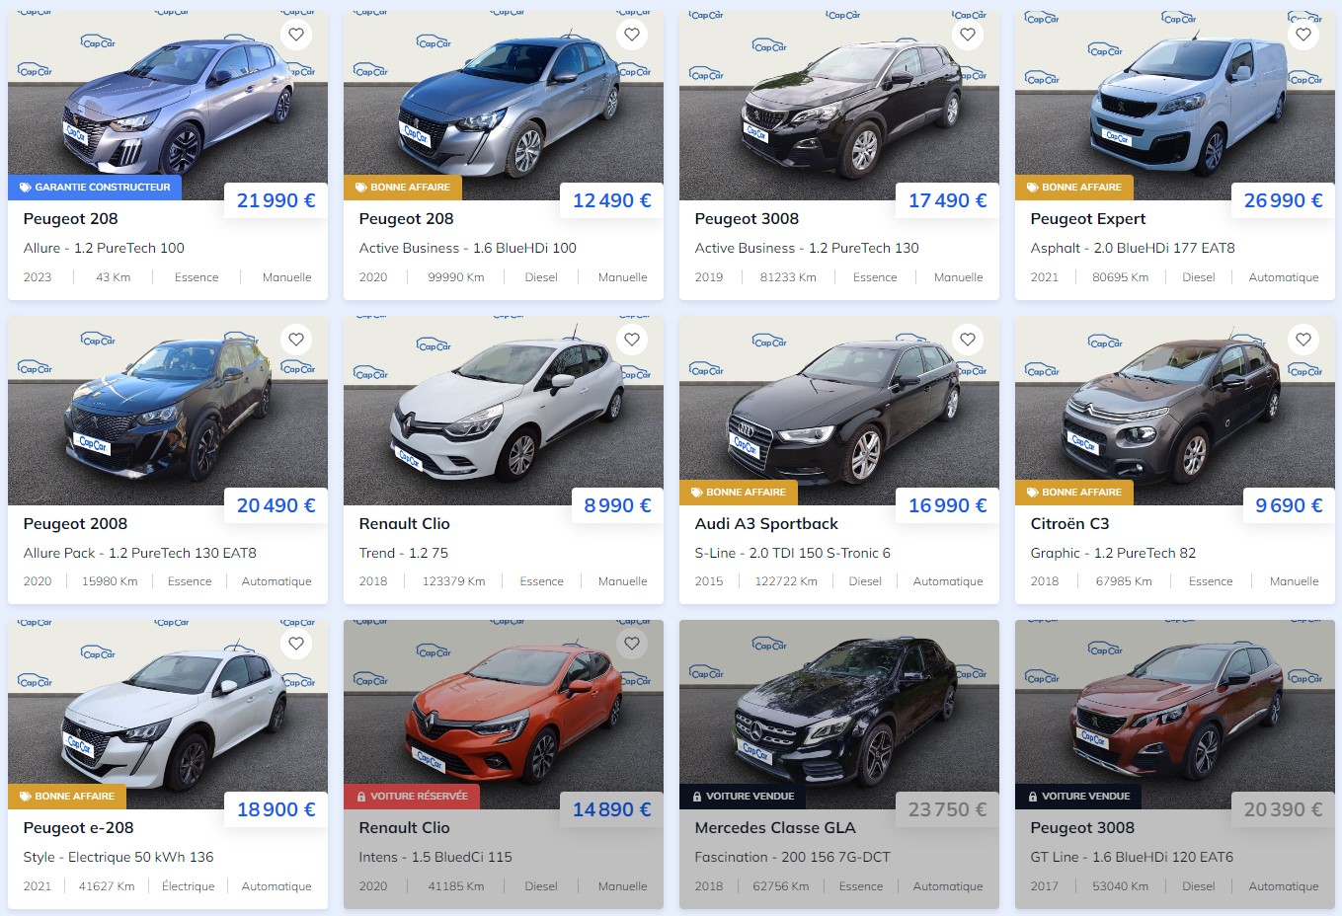Open photo of black Peugeot 2008
1342x916 pixels.
pos(168,410)
